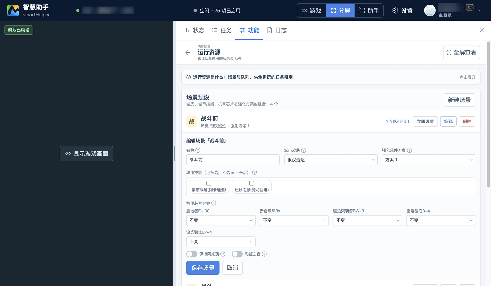
Task: Click the 名称 input field with 战斗前
Action: [233, 160]
